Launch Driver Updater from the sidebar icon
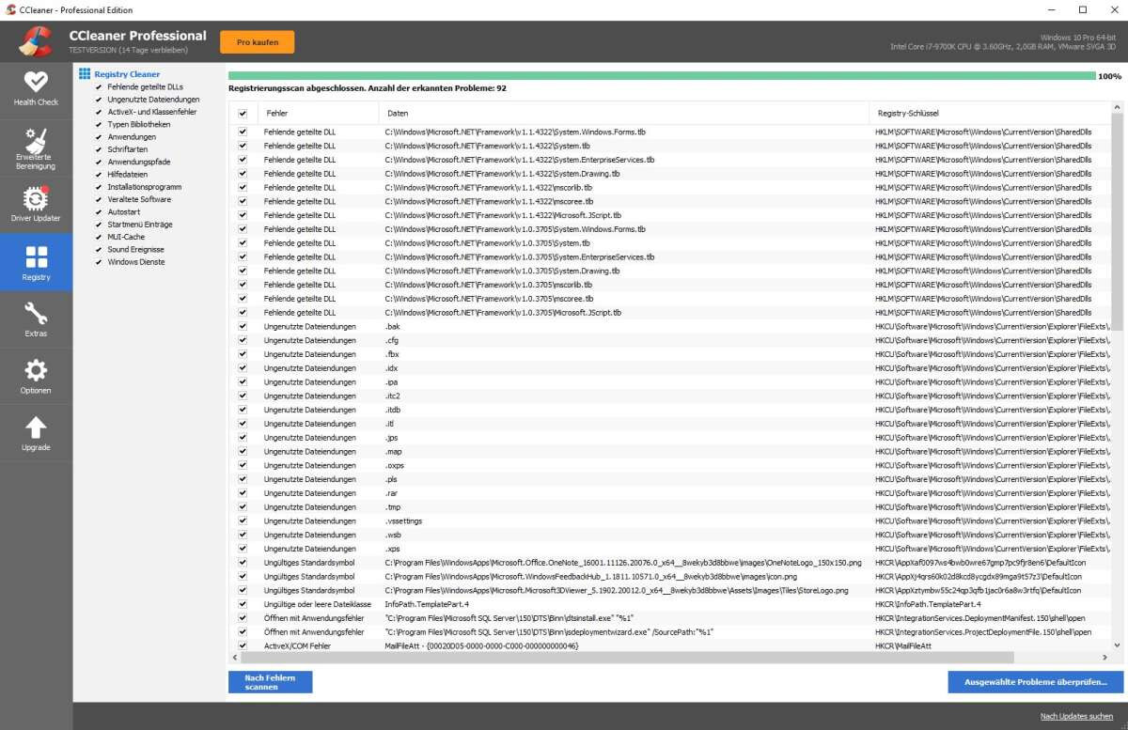The width and height of the screenshot is (1128, 730). click(x=36, y=199)
